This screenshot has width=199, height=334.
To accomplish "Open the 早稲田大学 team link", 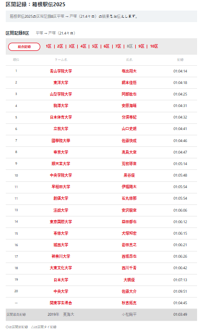I will 61,187.
